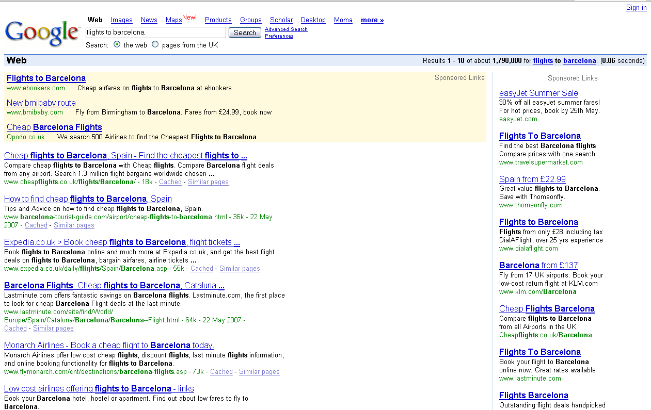Open the Moma tab
This screenshot has width=651, height=410.
click(x=343, y=20)
